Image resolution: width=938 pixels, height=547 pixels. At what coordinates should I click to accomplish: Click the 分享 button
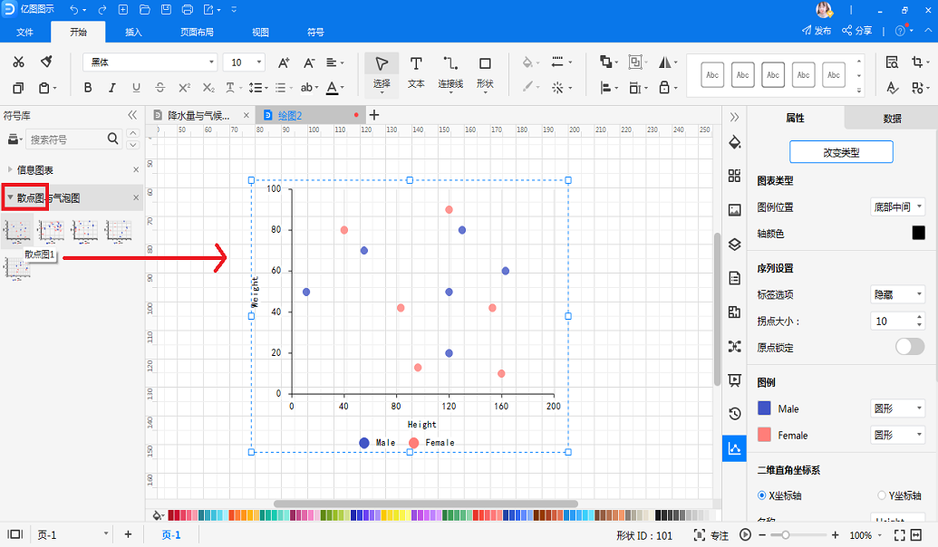[856, 31]
